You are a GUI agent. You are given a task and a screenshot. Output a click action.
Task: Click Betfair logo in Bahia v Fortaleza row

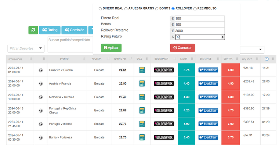click(x=208, y=137)
